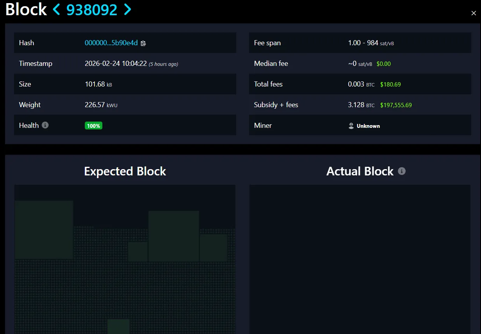Open block number 938092

pos(92,10)
